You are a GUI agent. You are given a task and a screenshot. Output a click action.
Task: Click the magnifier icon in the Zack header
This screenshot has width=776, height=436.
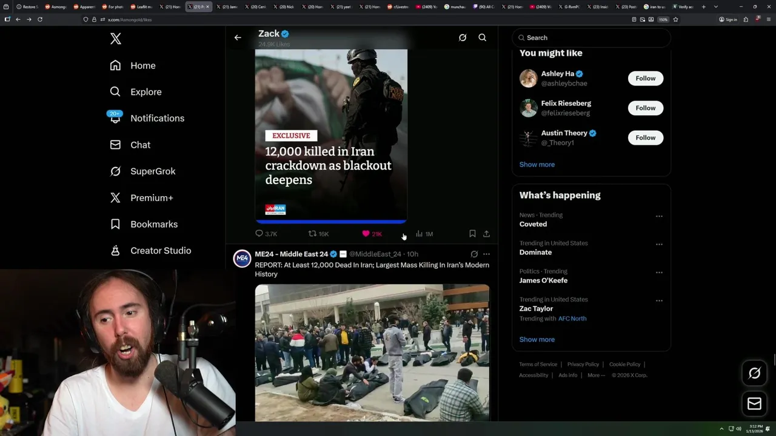(x=483, y=38)
